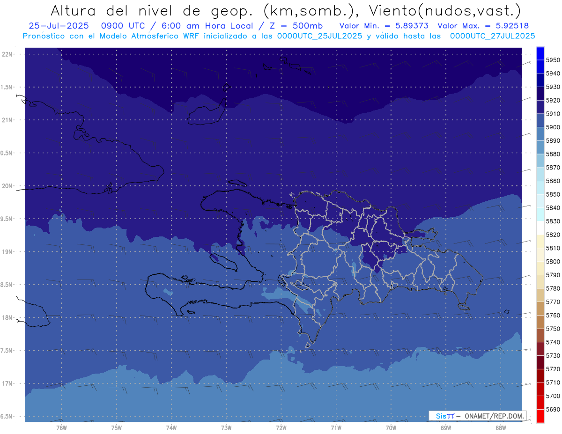Viewport: 562px width, 434px height.
Task: Click the '5700' colorbar value
Action: [553, 396]
